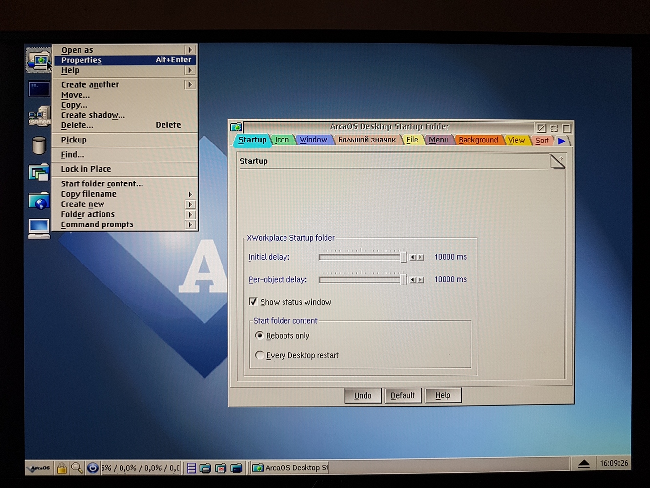Viewport: 650px width, 488px height.
Task: Click the Help button in the dialog
Action: point(443,395)
